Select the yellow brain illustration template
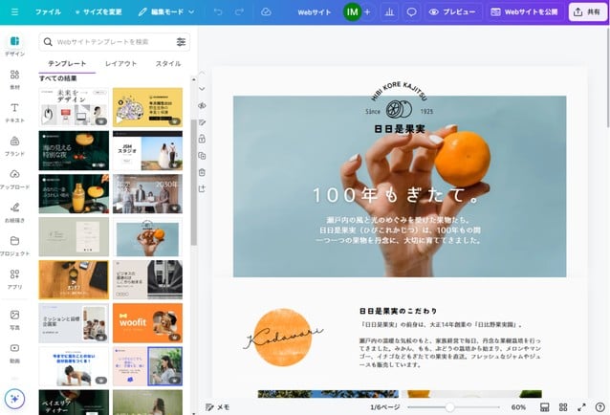The height and width of the screenshot is (415, 610). (x=147, y=107)
